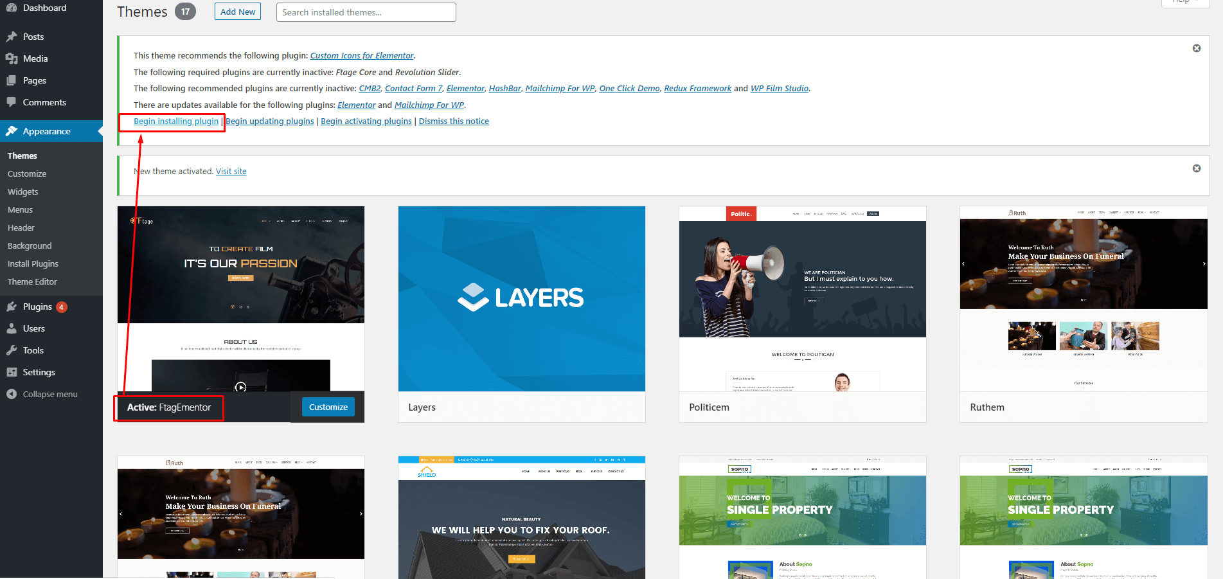Screen dimensions: 1223x579
Task: Open the One Click Demo link
Action: (629, 89)
